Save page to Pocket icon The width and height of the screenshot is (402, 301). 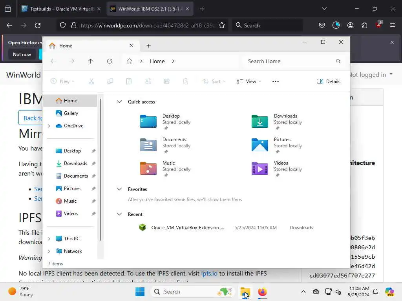(x=322, y=25)
